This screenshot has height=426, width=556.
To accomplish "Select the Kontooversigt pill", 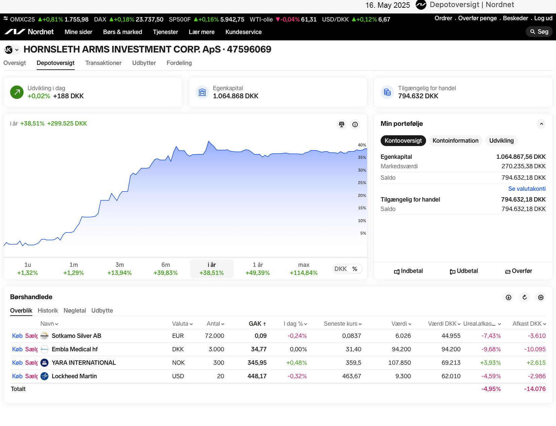I will click(403, 141).
